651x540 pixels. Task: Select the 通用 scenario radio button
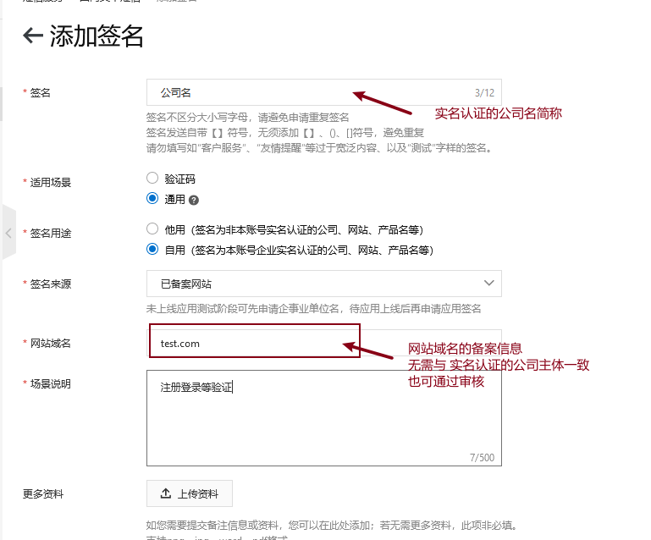152,199
